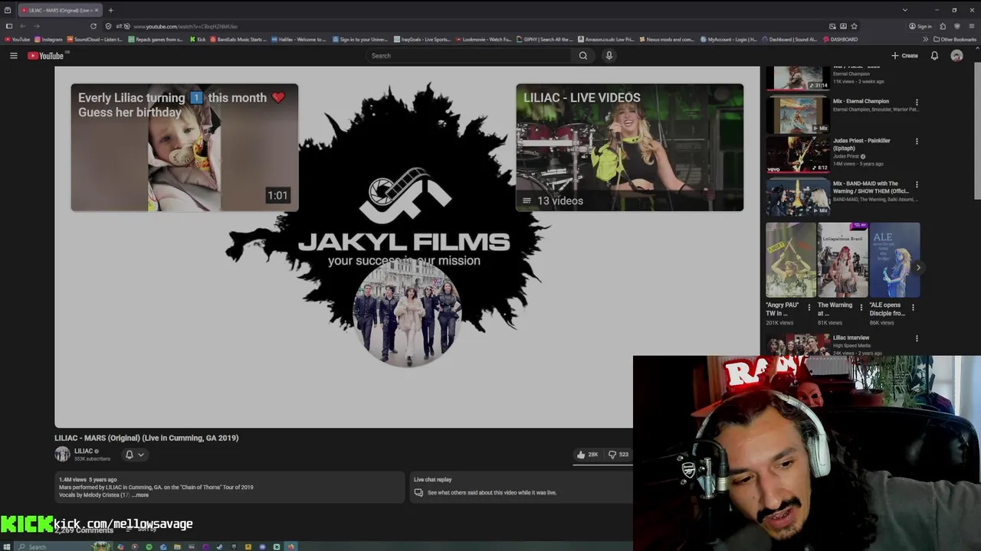Open Judas Priest - Painkiller video
Image resolution: width=981 pixels, height=551 pixels.
click(798, 155)
